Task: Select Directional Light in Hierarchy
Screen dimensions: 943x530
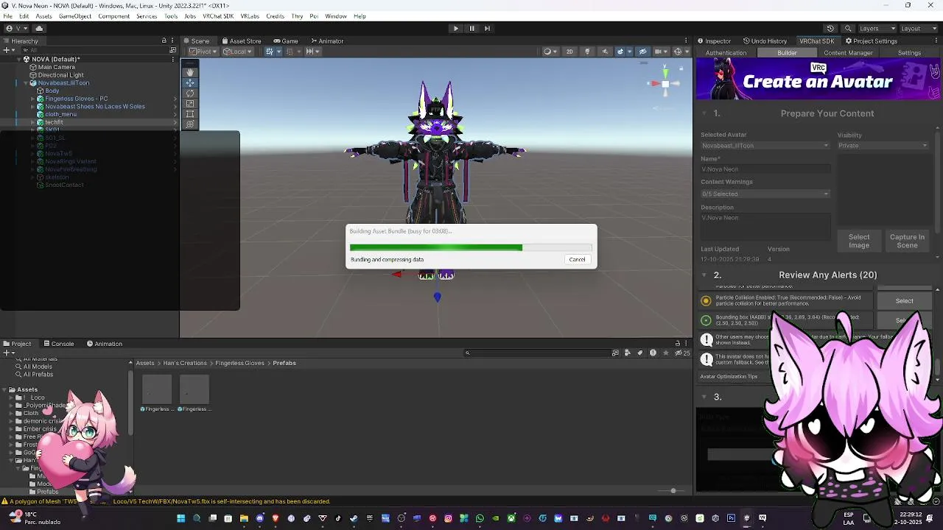Action: tap(60, 75)
